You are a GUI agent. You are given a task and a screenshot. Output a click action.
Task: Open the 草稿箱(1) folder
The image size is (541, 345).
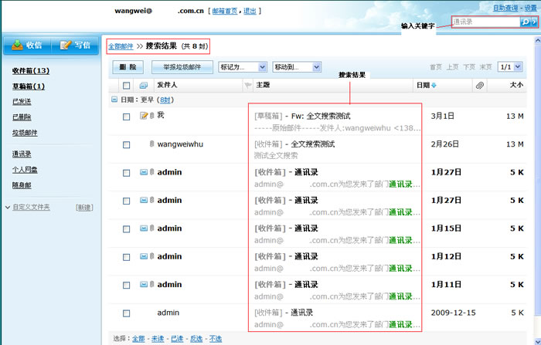tap(29, 86)
